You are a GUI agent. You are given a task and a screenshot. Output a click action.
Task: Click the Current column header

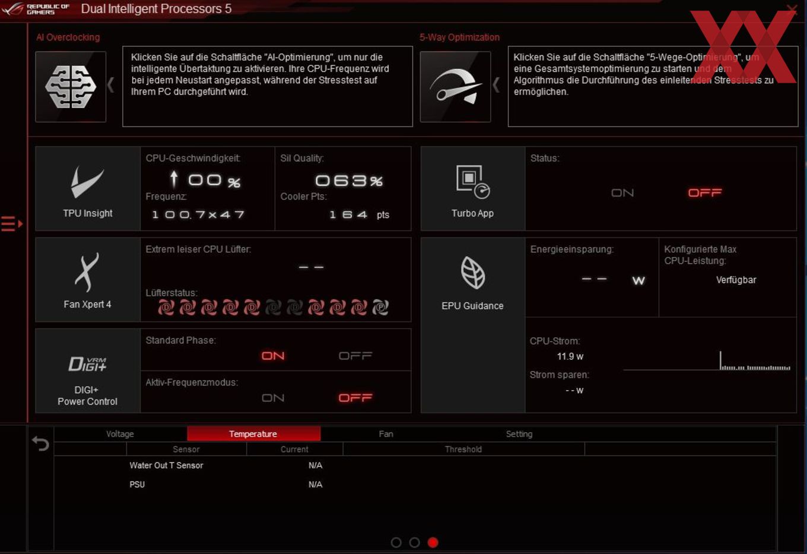pyautogui.click(x=294, y=449)
